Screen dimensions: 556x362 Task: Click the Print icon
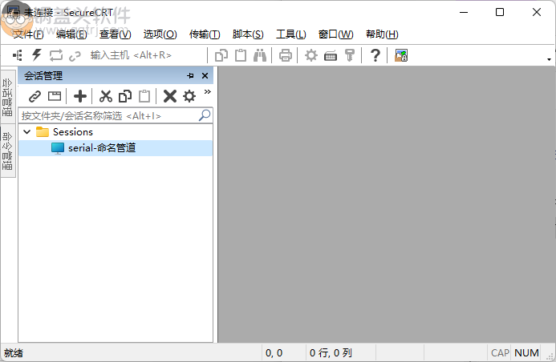[x=286, y=55]
